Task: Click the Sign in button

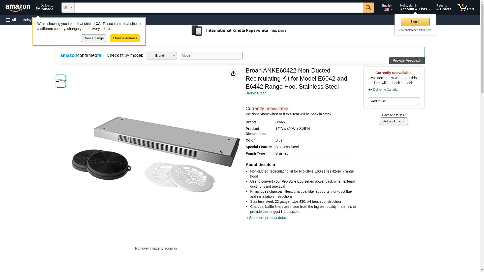Action: pyautogui.click(x=415, y=22)
